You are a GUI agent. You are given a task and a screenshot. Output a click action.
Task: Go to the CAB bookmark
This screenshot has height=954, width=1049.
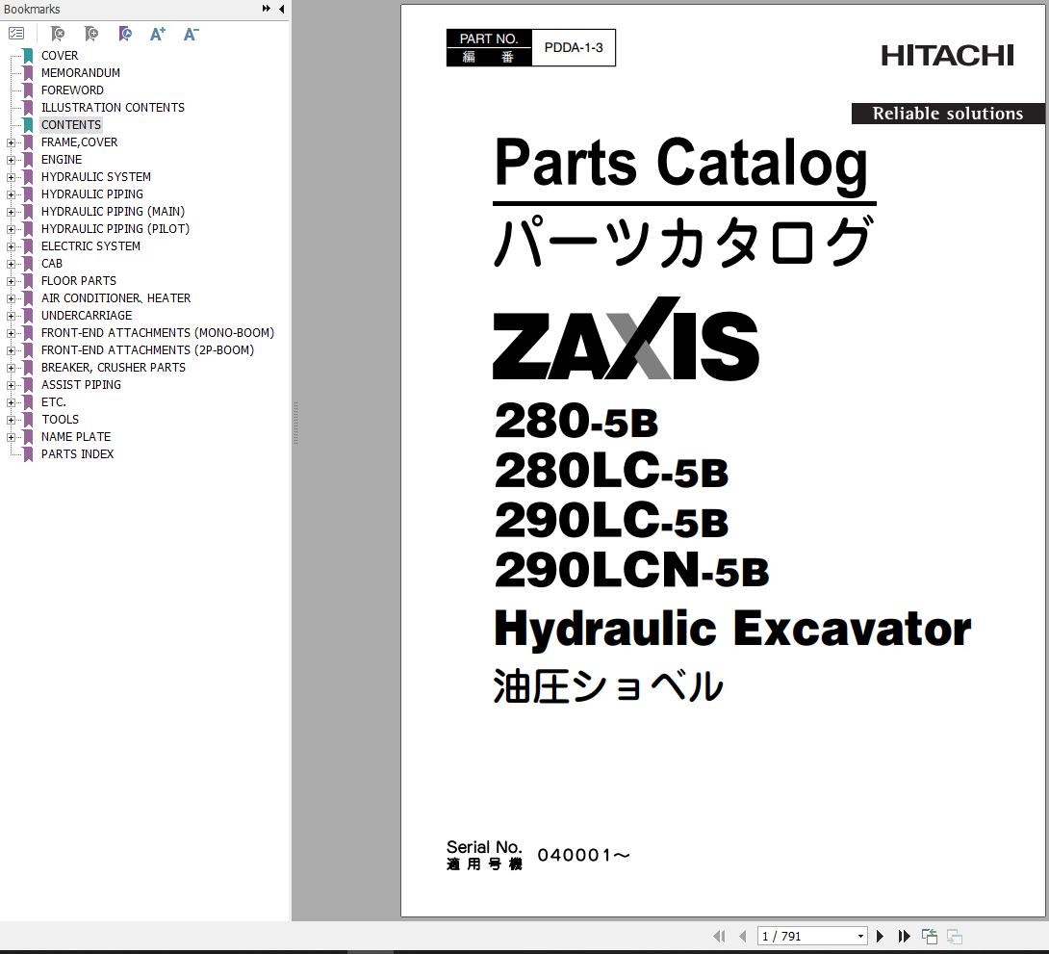pos(52,264)
